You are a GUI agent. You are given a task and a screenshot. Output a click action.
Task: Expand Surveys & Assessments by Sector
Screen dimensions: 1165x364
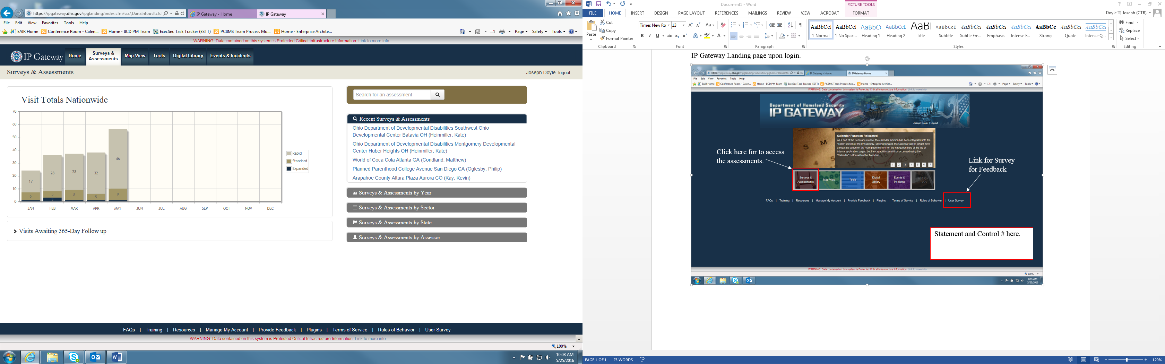click(437, 208)
